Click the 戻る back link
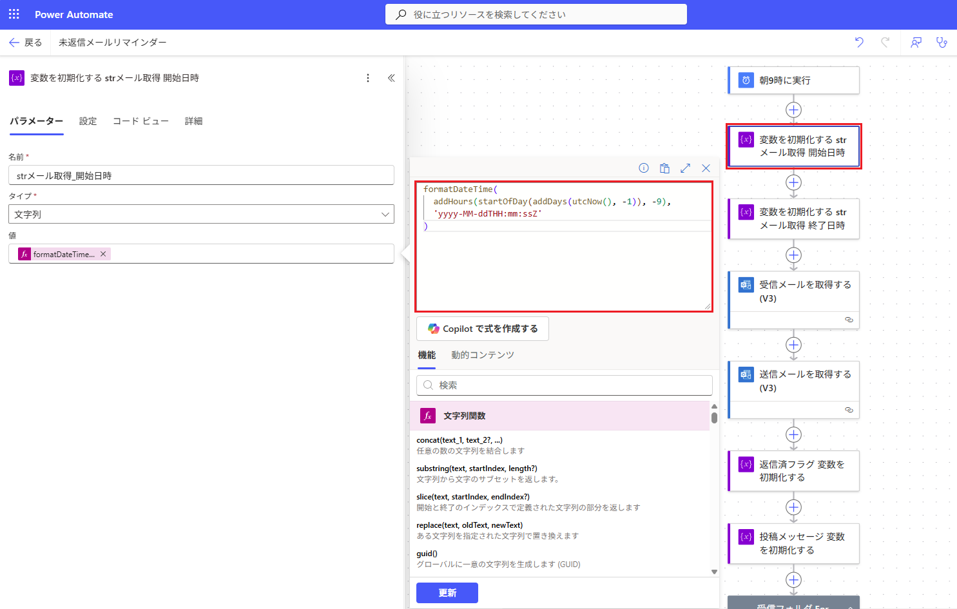 click(x=26, y=43)
